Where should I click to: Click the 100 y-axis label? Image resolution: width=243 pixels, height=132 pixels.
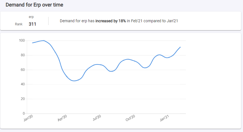(x=22, y=41)
